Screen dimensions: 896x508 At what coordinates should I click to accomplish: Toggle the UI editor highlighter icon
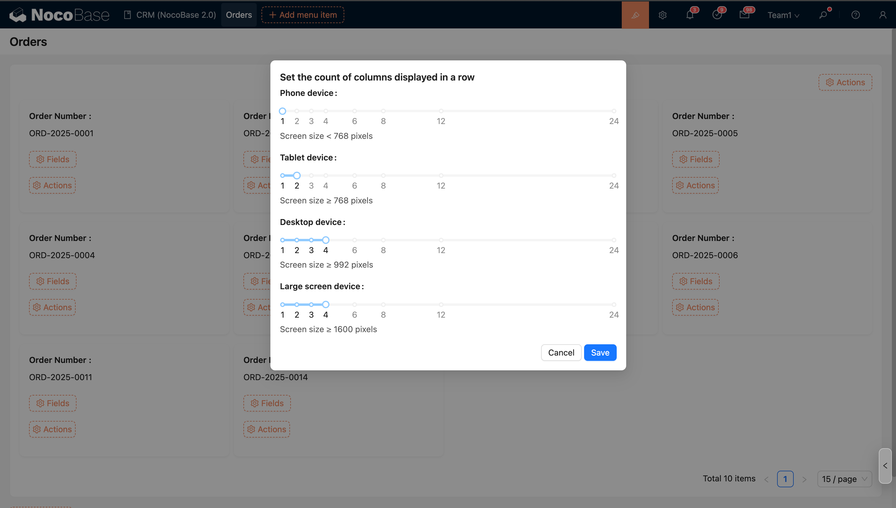tap(635, 15)
